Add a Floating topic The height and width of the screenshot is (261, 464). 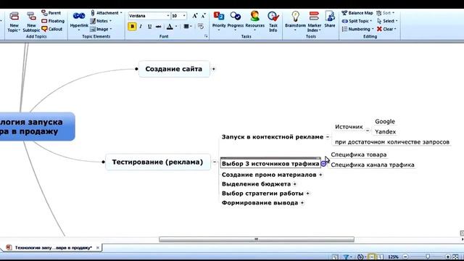coord(53,21)
